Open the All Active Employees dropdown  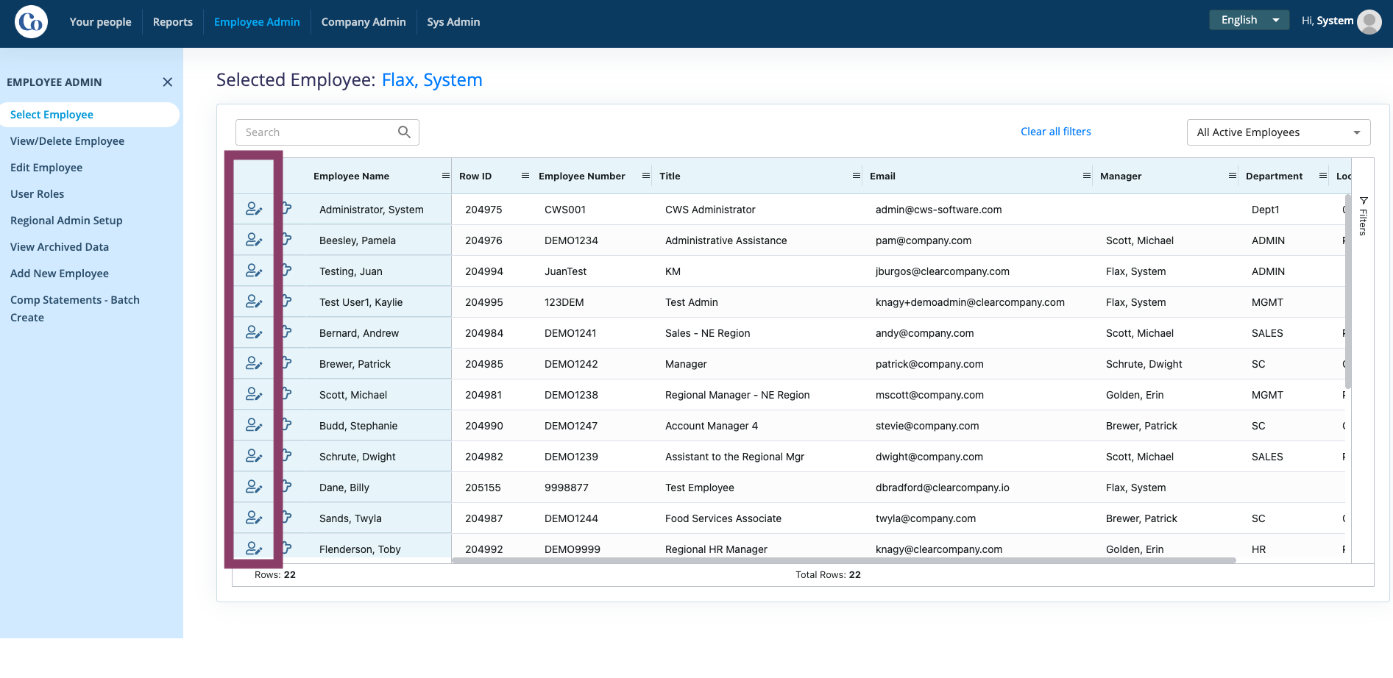(x=1278, y=132)
